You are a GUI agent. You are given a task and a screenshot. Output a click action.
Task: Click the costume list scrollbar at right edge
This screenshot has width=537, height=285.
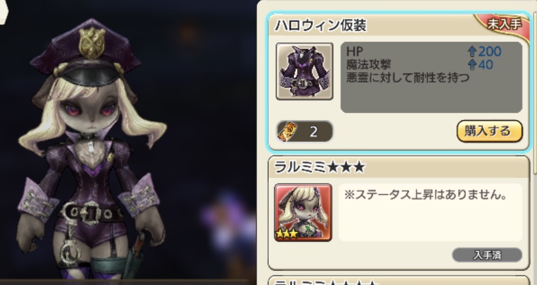click(535, 92)
